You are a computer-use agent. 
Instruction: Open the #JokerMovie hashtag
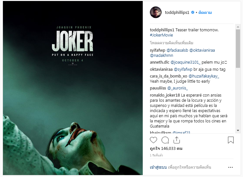click(161, 35)
